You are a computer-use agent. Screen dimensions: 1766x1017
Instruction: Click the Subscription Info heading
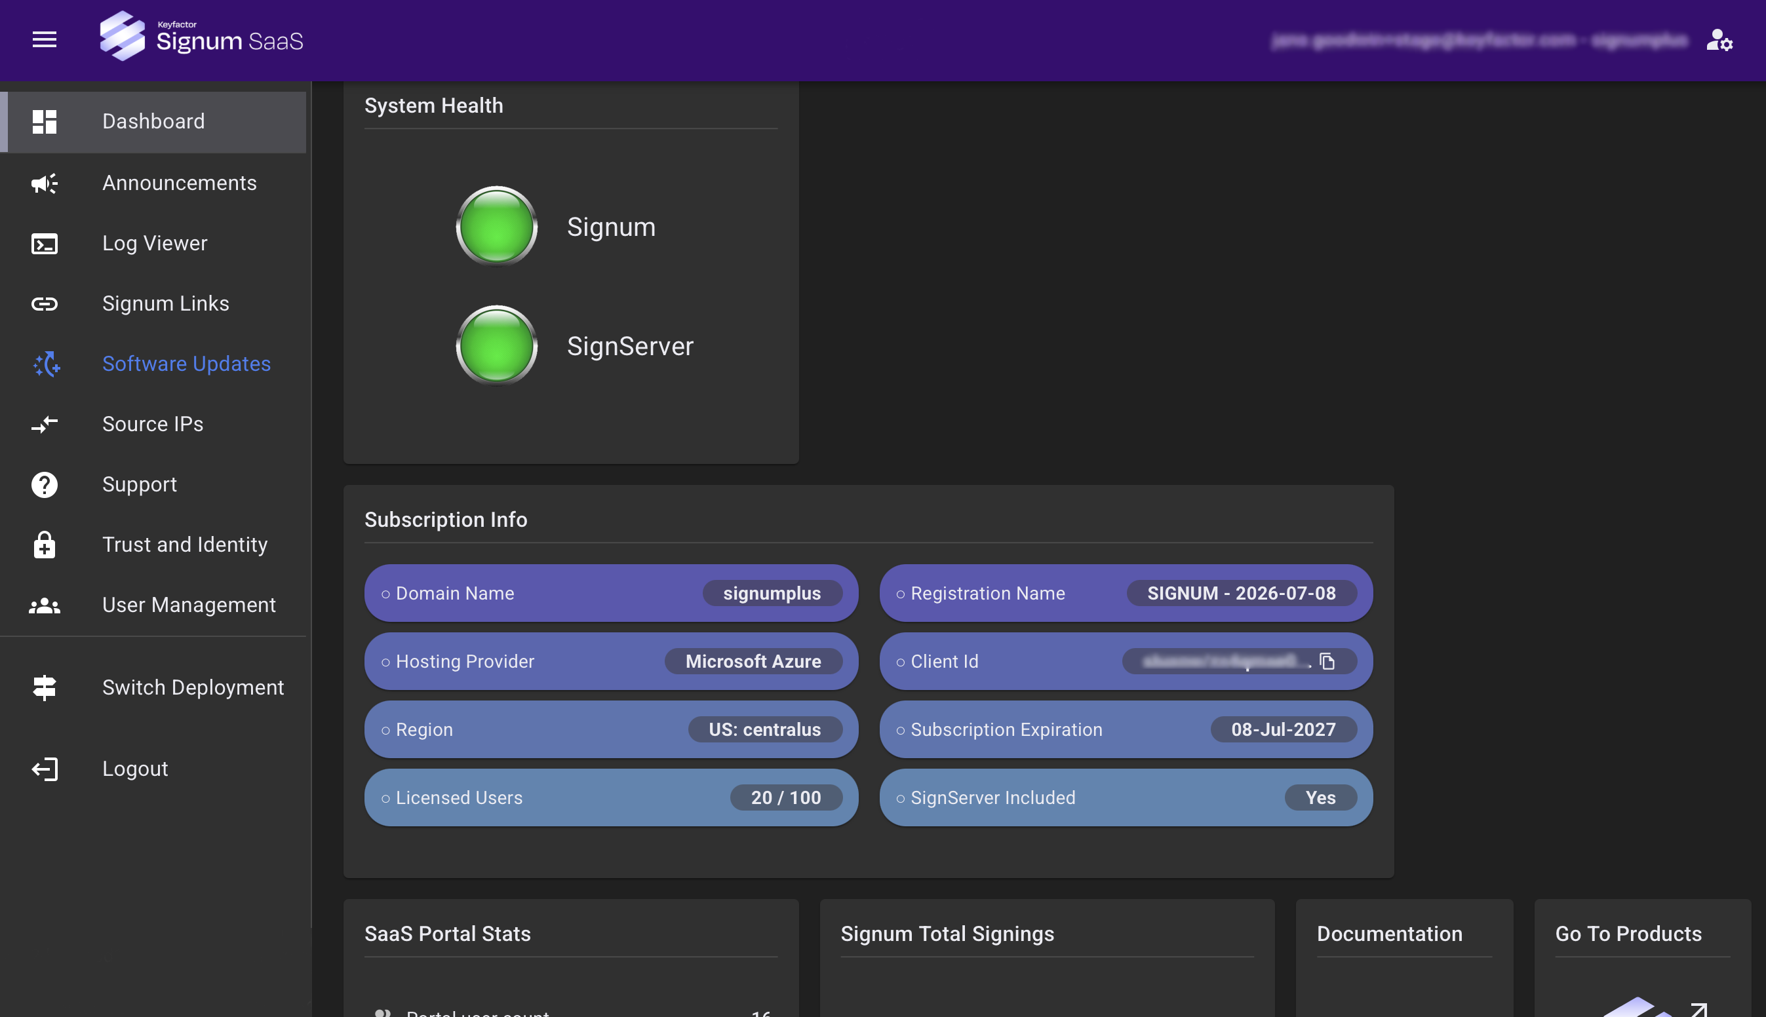coord(446,520)
